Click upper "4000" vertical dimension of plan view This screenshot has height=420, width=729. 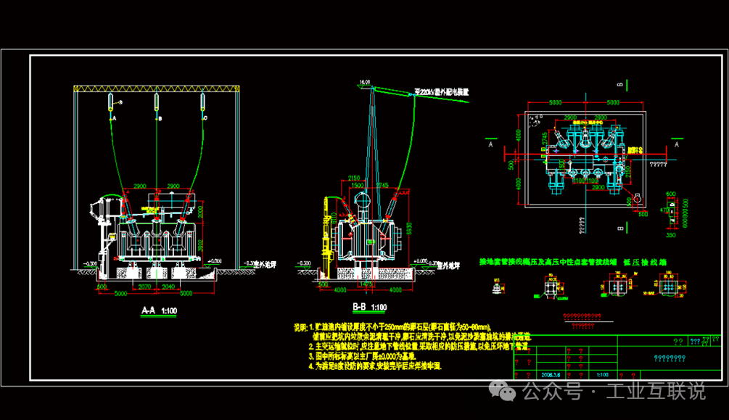coord(519,136)
